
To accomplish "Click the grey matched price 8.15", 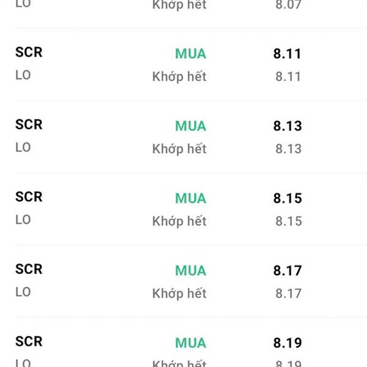I will click(x=288, y=221).
